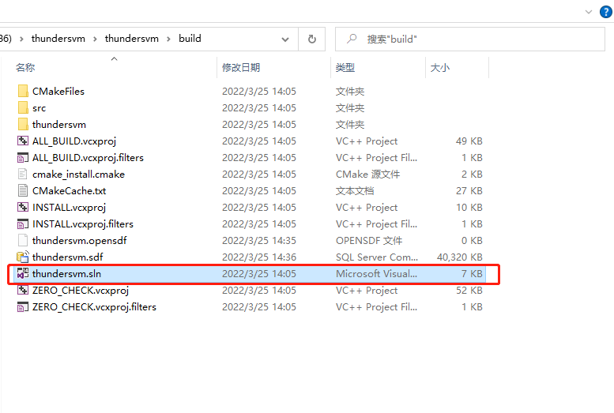The width and height of the screenshot is (614, 413).
Task: Expand chevron before the first thundersvm breadcrumb
Action: click(21, 39)
